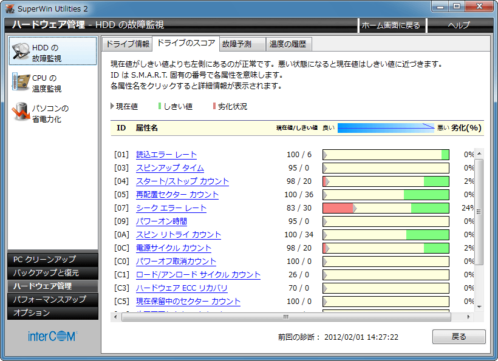Click the interCOM logo
The height and width of the screenshot is (361, 498).
(x=53, y=336)
